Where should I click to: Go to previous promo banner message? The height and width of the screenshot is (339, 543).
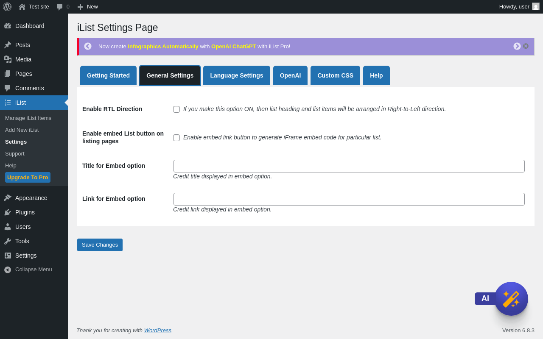(88, 46)
